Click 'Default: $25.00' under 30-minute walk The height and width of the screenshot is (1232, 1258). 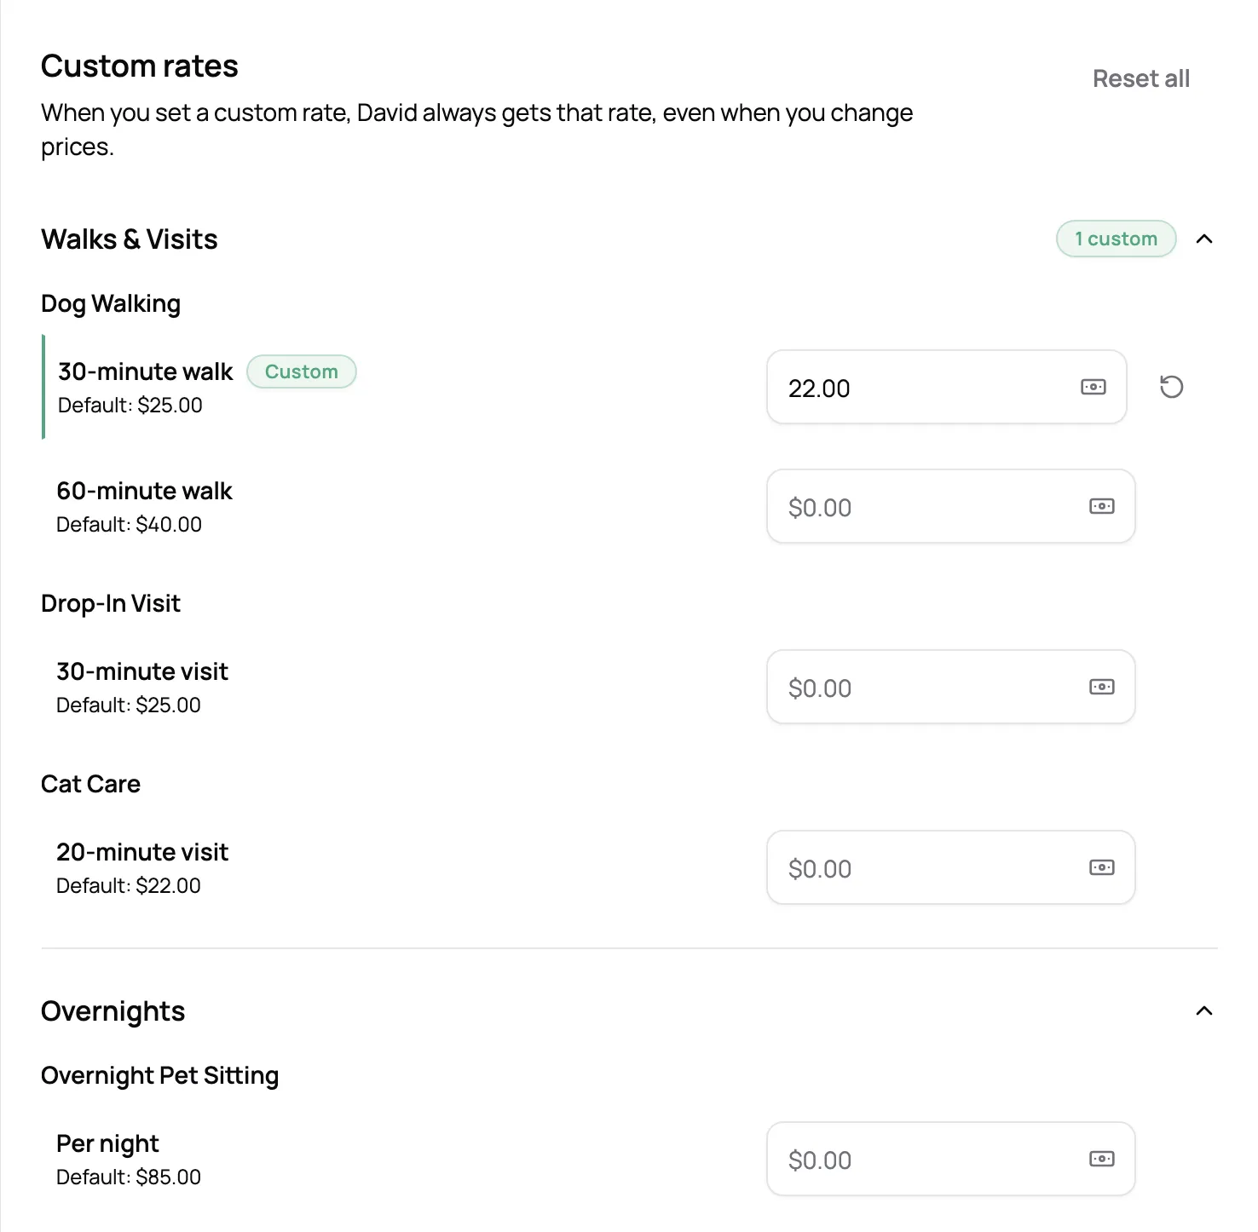tap(130, 406)
